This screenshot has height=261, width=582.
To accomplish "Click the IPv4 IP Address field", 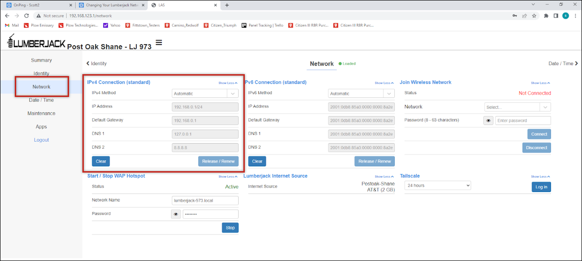I will pyautogui.click(x=205, y=107).
